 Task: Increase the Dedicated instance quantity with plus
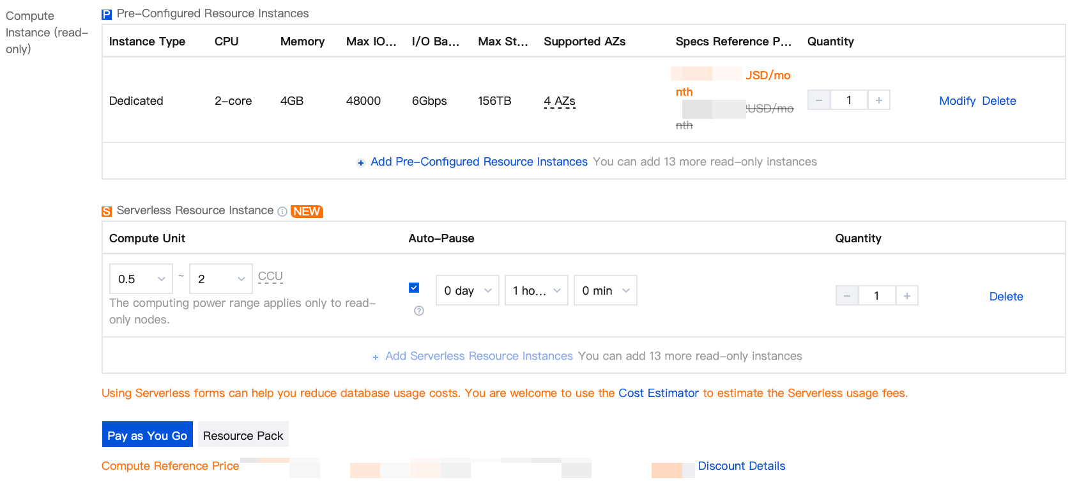click(879, 100)
